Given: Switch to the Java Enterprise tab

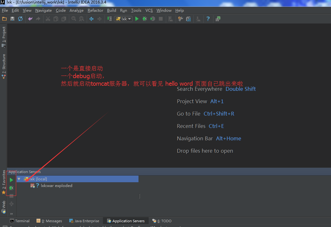Looking at the screenshot, I should (x=84, y=221).
